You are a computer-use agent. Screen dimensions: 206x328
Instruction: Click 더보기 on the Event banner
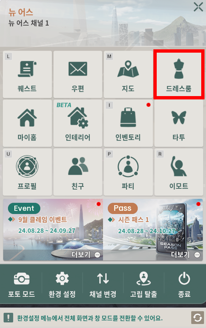[x=86, y=255]
